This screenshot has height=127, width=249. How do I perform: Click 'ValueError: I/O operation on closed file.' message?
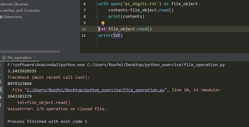coord(57,109)
